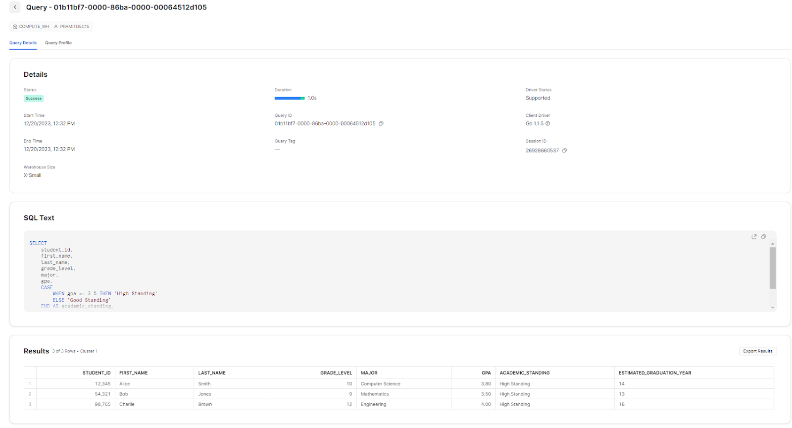792x428 pixels.
Task: Select the Computer Science major cell
Action: pos(404,384)
